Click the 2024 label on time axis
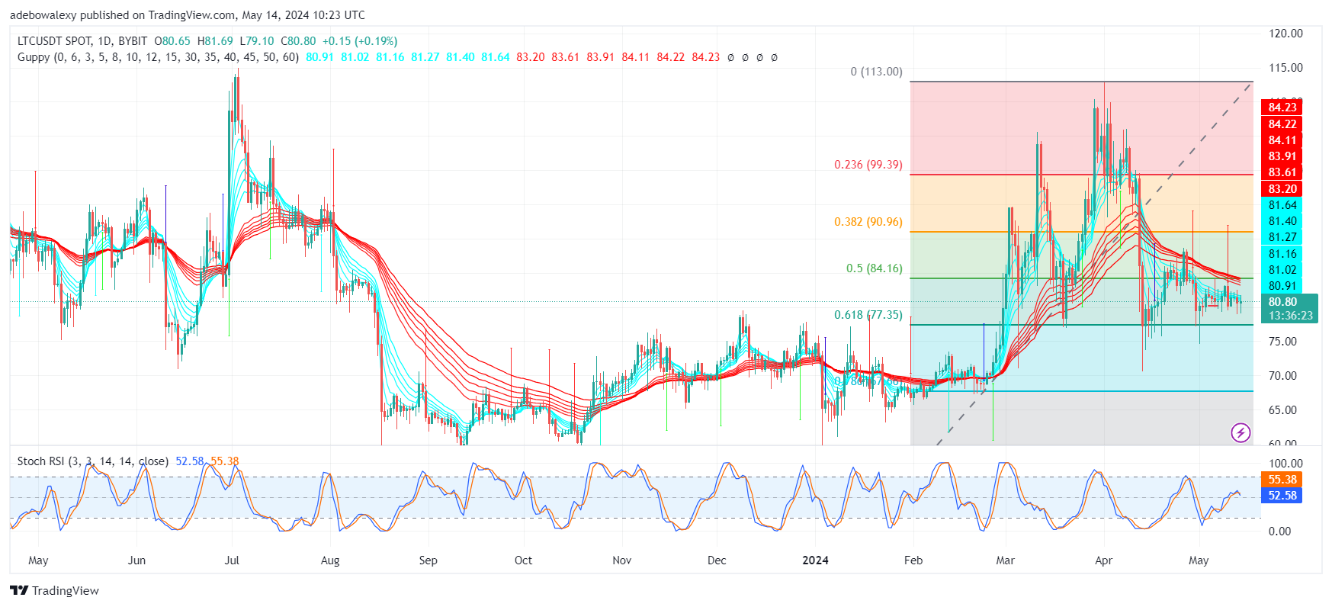The image size is (1332, 607). pyautogui.click(x=815, y=560)
